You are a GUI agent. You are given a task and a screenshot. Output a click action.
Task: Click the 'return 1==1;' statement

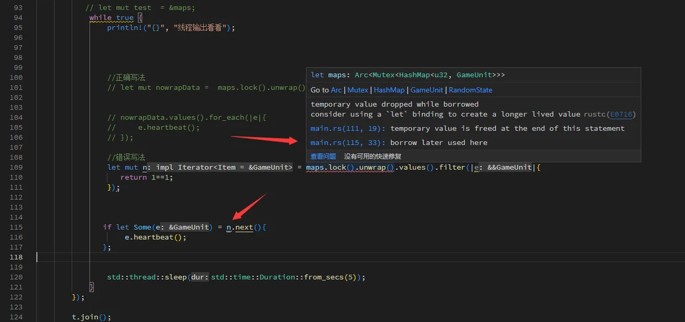point(147,177)
